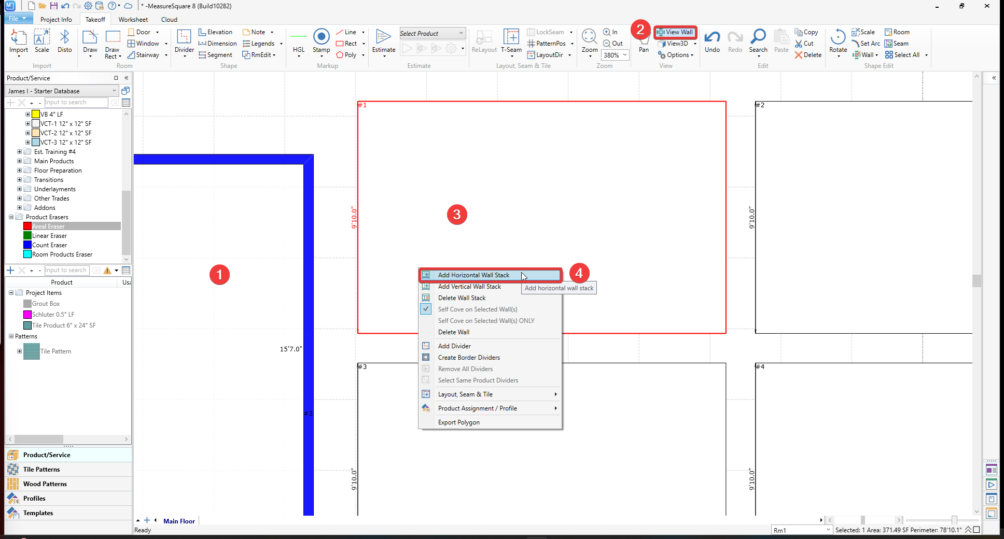1004x539 pixels.
Task: Toggle the View Wall button
Action: coord(675,32)
